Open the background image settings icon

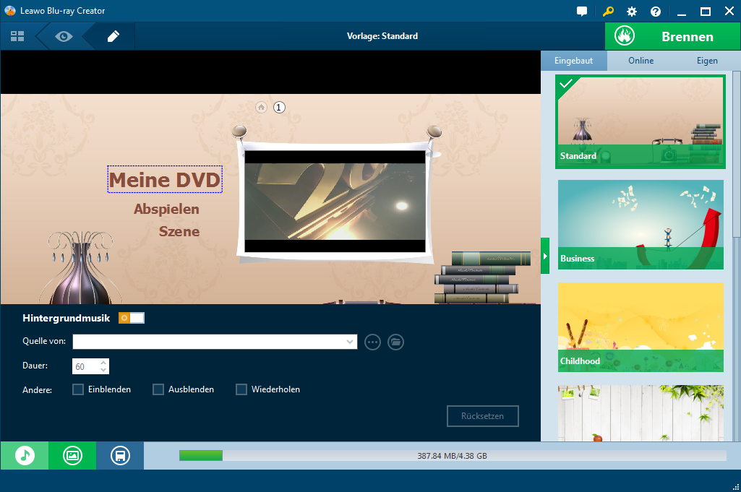pos(72,456)
